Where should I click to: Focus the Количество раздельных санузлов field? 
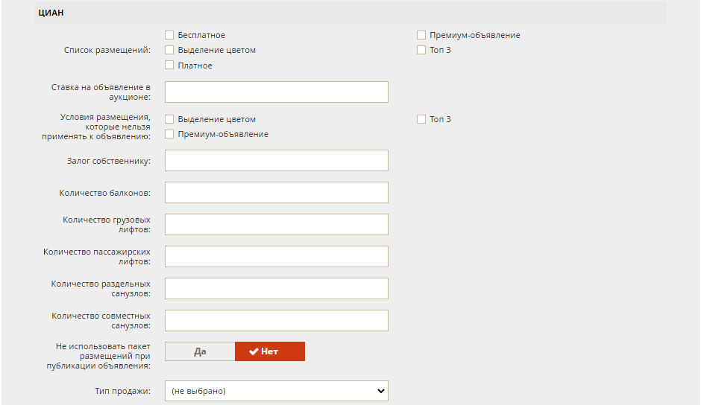point(276,288)
